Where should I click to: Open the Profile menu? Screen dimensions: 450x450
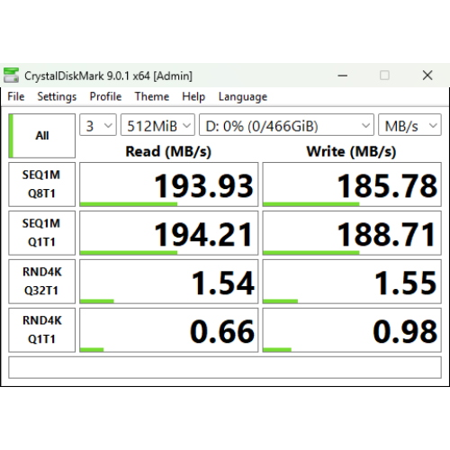tap(105, 96)
